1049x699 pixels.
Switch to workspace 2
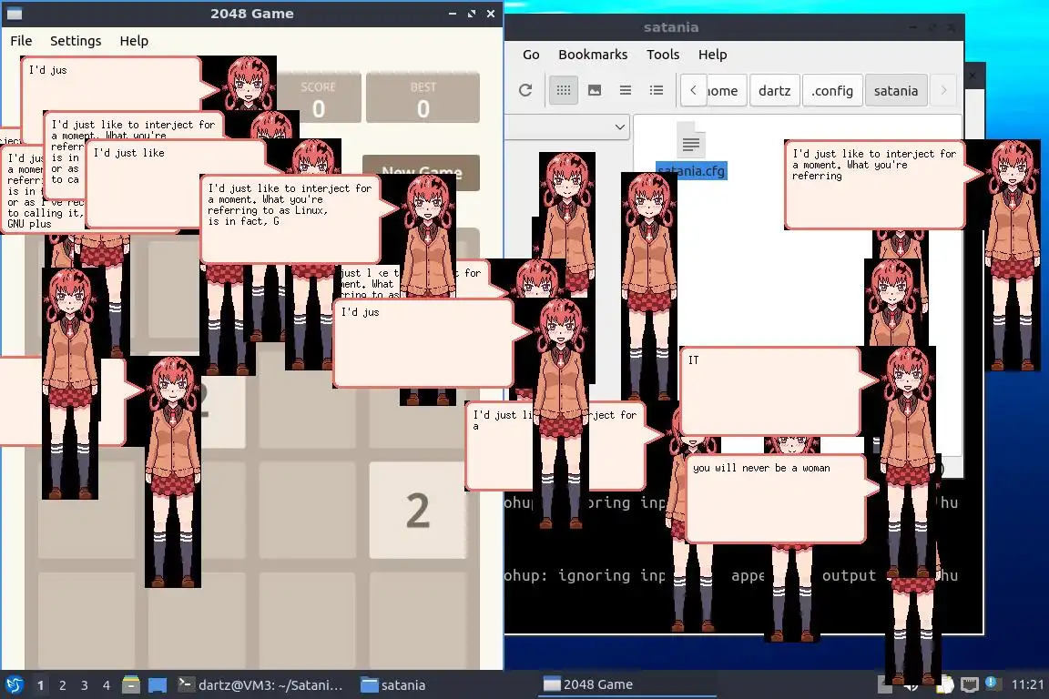pos(62,685)
